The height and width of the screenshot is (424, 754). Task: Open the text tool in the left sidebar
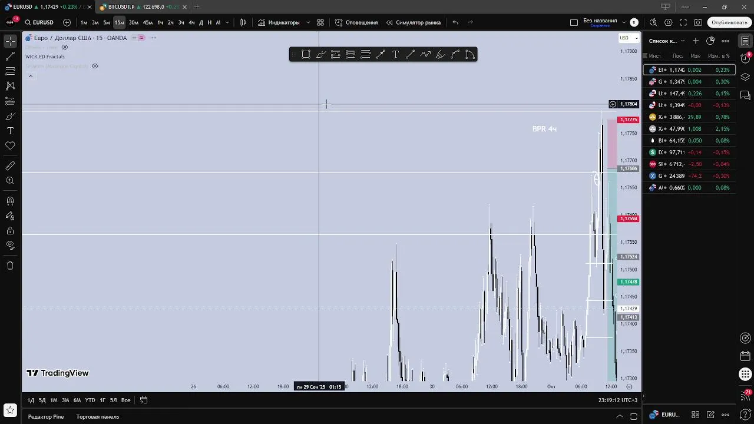pos(10,131)
